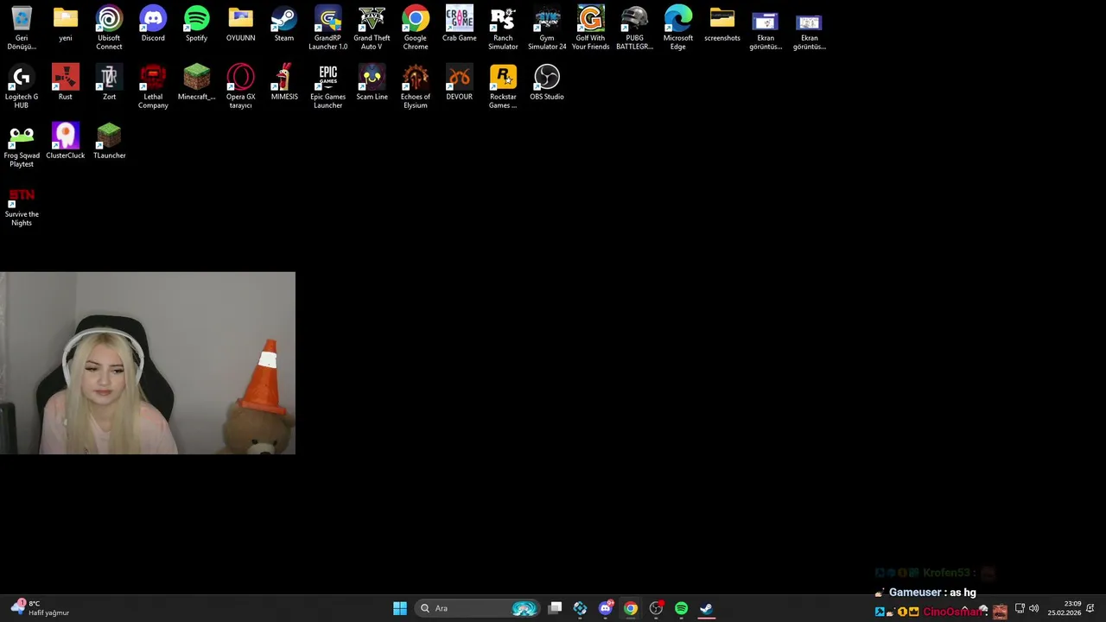
Task: Select the OYUUNN folder
Action: pyautogui.click(x=240, y=24)
